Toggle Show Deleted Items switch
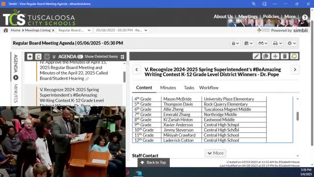Viewport: 314px width, 177px height. pos(80,57)
